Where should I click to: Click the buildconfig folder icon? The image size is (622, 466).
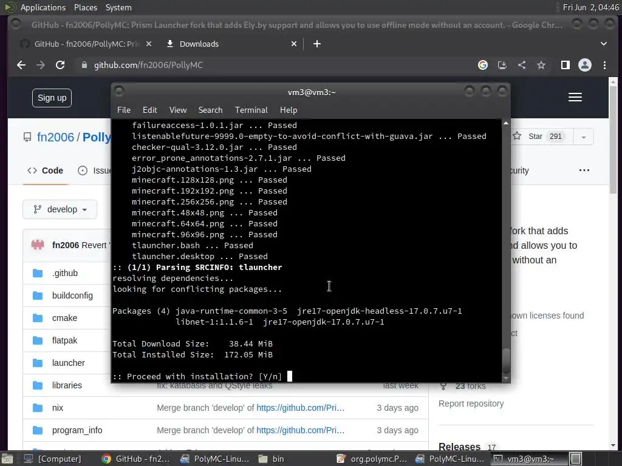38,295
